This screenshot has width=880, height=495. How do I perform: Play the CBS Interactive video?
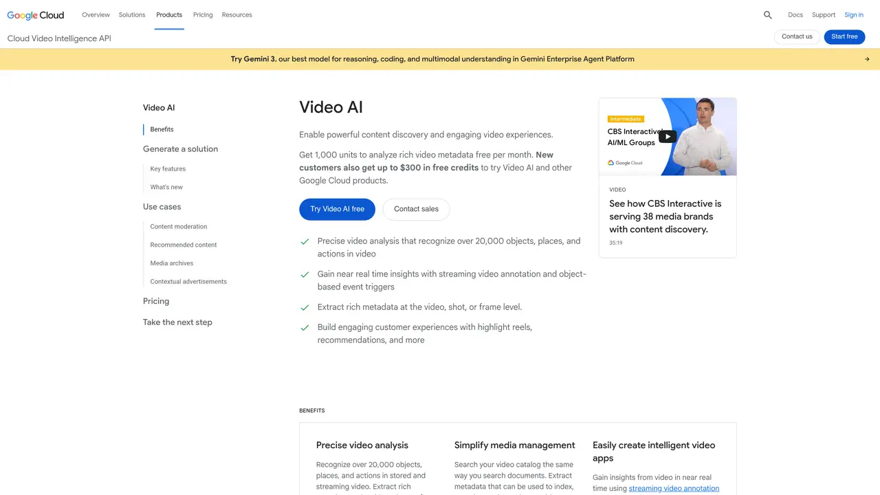[668, 136]
